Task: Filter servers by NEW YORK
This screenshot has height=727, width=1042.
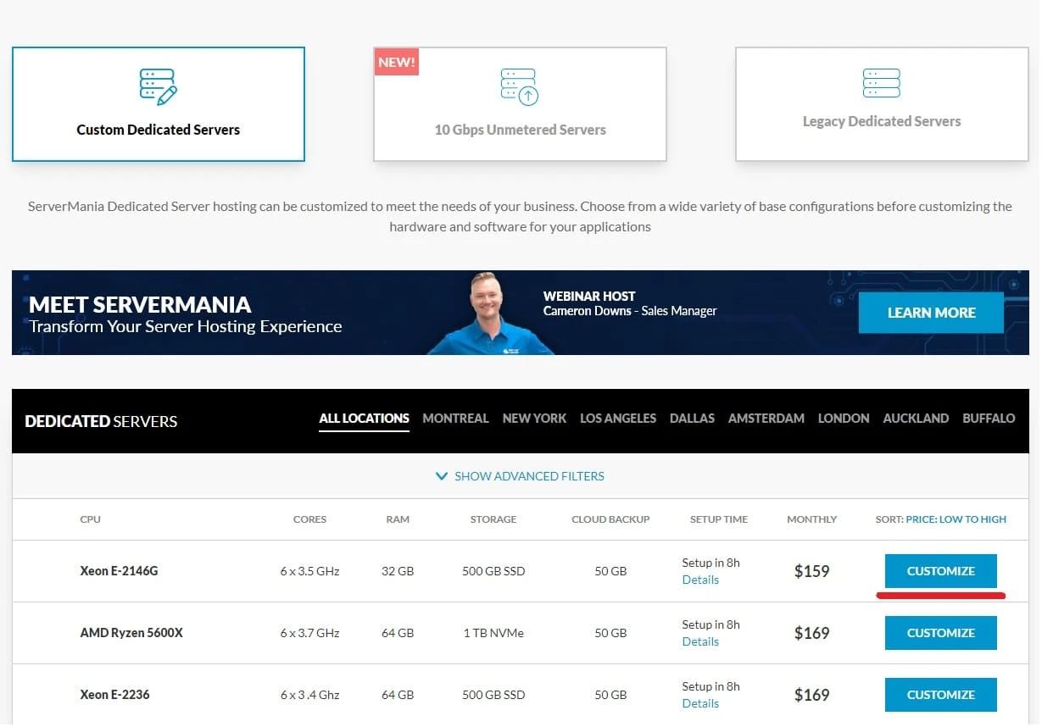Action: [x=534, y=419]
